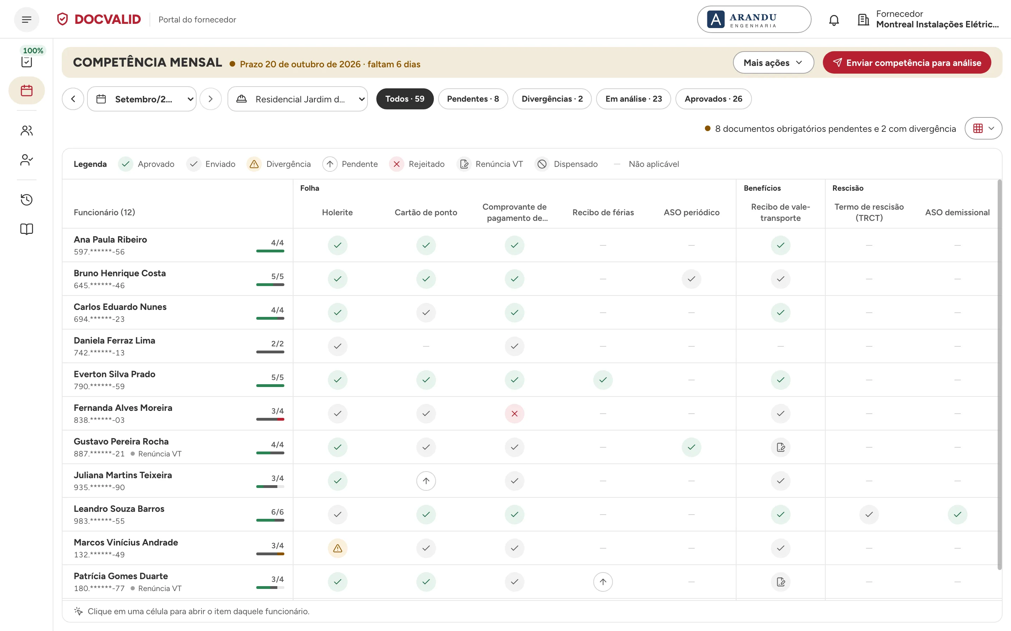This screenshot has width=1011, height=631.
Task: Click Carlos Eduardo Nunes's 4/4 progress bar
Action: coord(270,318)
